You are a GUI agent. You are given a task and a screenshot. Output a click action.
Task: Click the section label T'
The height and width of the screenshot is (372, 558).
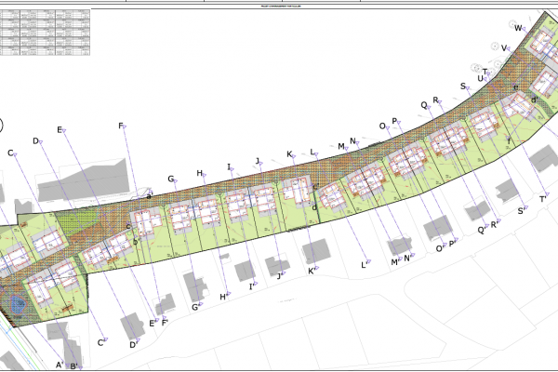[543, 199]
